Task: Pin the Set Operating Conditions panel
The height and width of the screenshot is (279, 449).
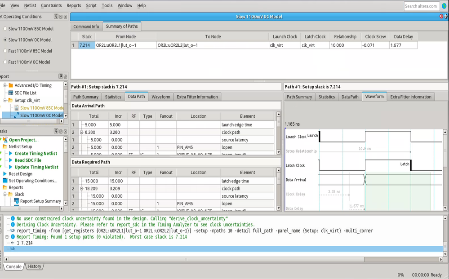Action: tap(56, 17)
